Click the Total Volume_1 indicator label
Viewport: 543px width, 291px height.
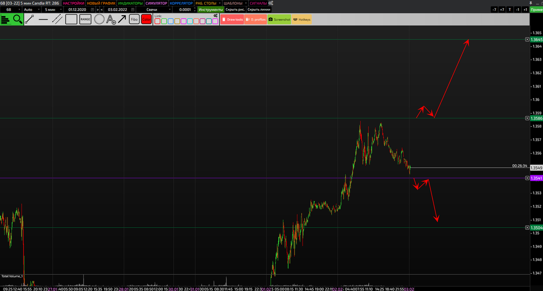point(11,276)
